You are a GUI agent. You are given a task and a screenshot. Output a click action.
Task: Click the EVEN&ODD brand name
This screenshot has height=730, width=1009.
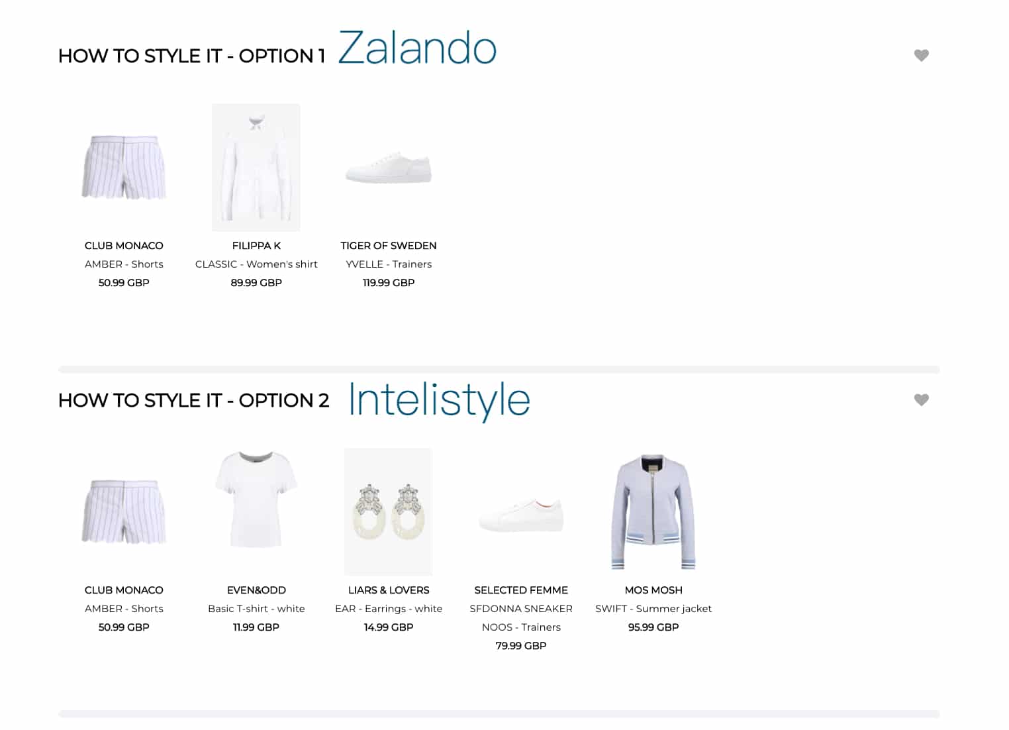tap(256, 590)
